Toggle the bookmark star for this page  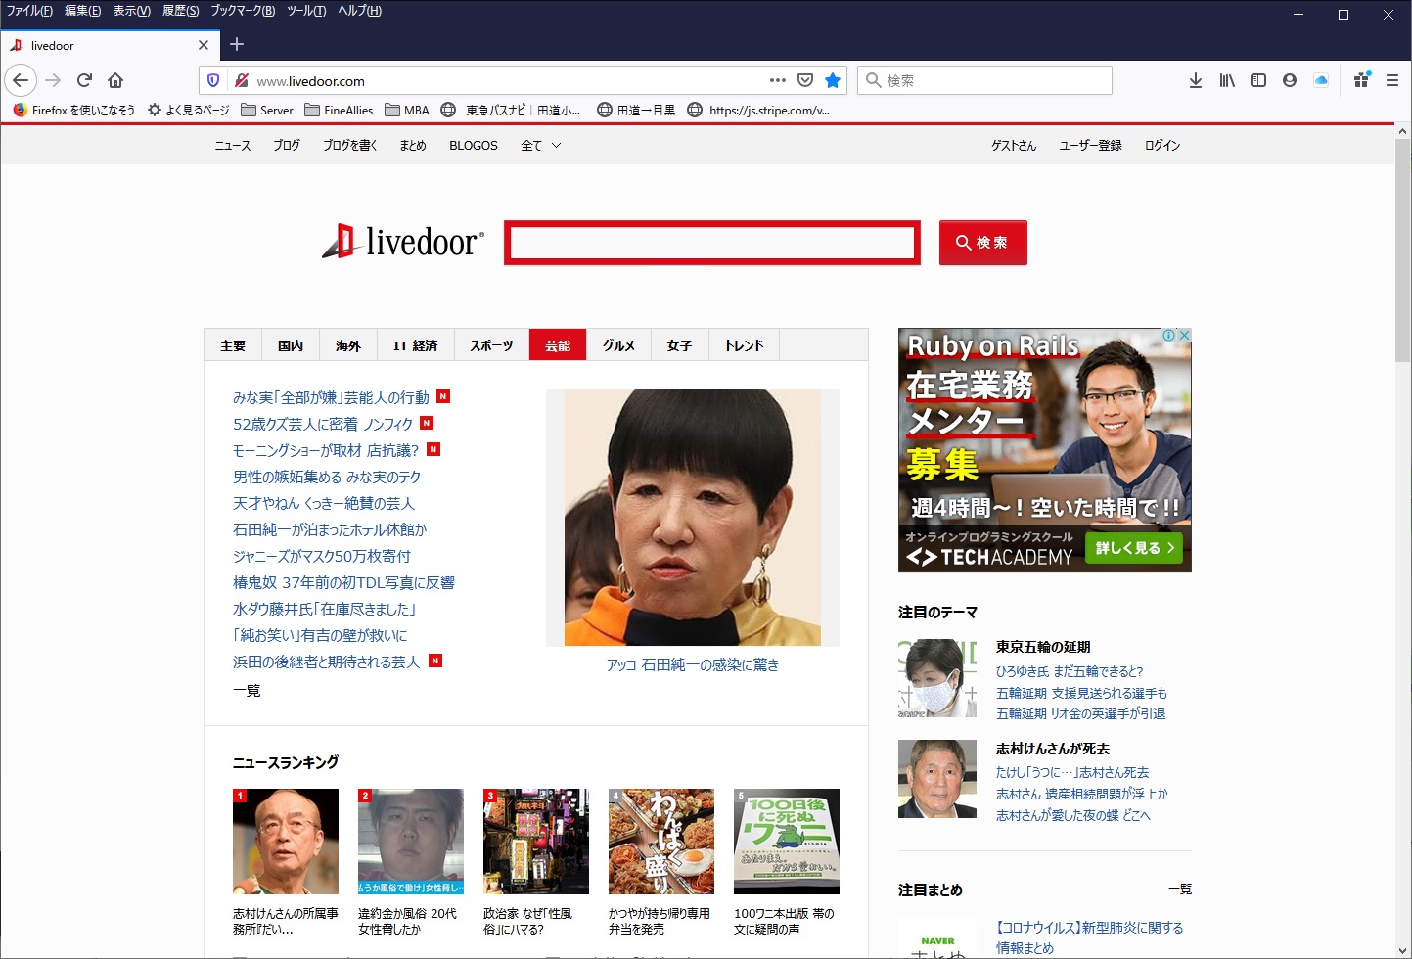point(833,80)
